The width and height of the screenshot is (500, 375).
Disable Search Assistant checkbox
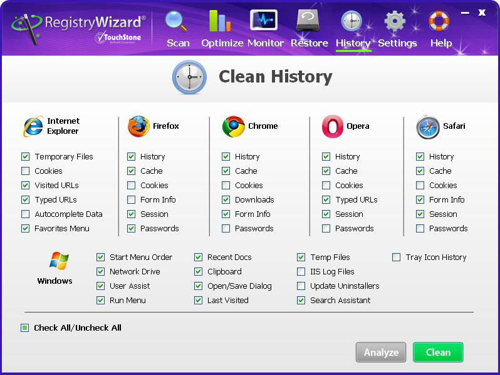click(x=301, y=300)
